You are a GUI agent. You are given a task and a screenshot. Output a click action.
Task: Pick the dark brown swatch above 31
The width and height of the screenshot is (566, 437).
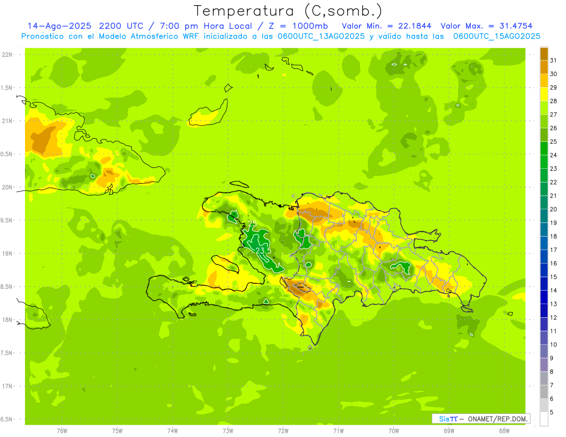coord(544,53)
